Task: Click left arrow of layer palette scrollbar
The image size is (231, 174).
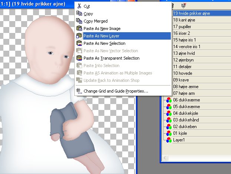Action: point(164,158)
